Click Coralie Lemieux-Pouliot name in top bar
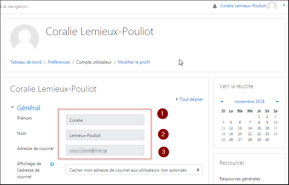This screenshot has width=289, height=185. [243, 6]
